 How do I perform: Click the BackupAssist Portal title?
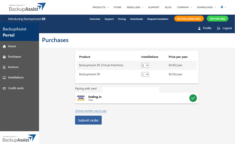click(15, 32)
